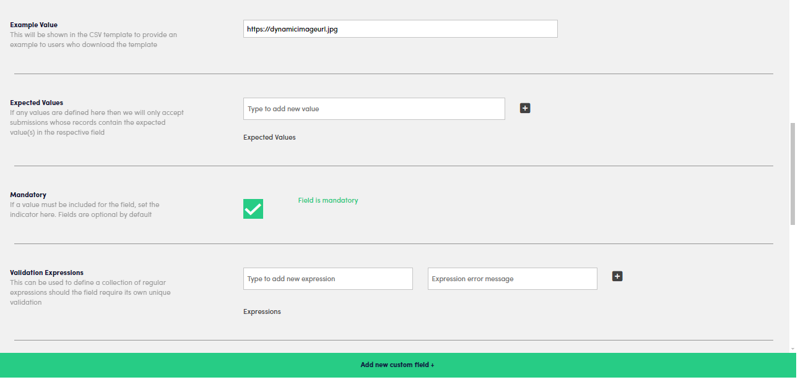The image size is (803, 385).
Task: Click the Example Value CSV template description
Action: pyautogui.click(x=93, y=40)
